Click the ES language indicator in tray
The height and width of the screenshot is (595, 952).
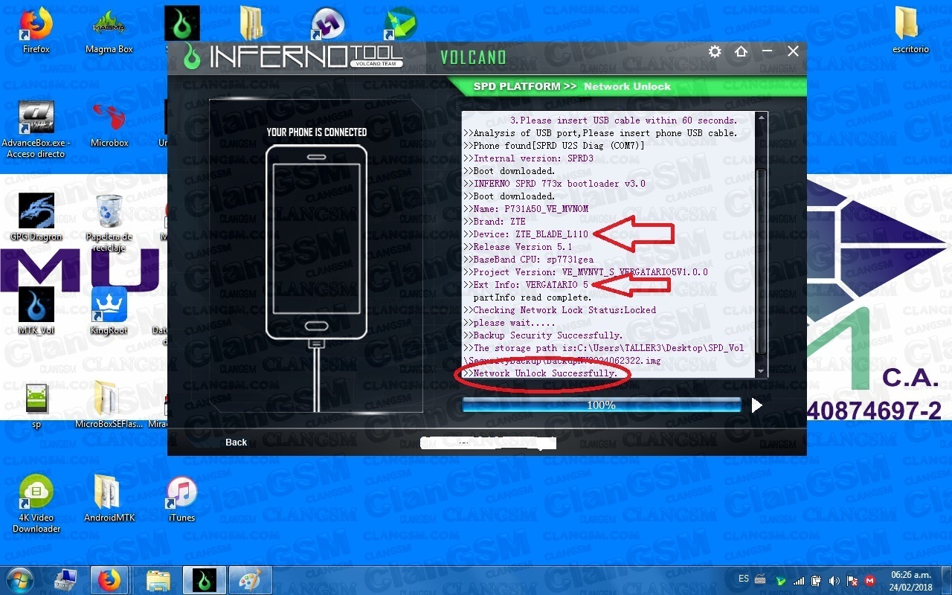coord(744,579)
